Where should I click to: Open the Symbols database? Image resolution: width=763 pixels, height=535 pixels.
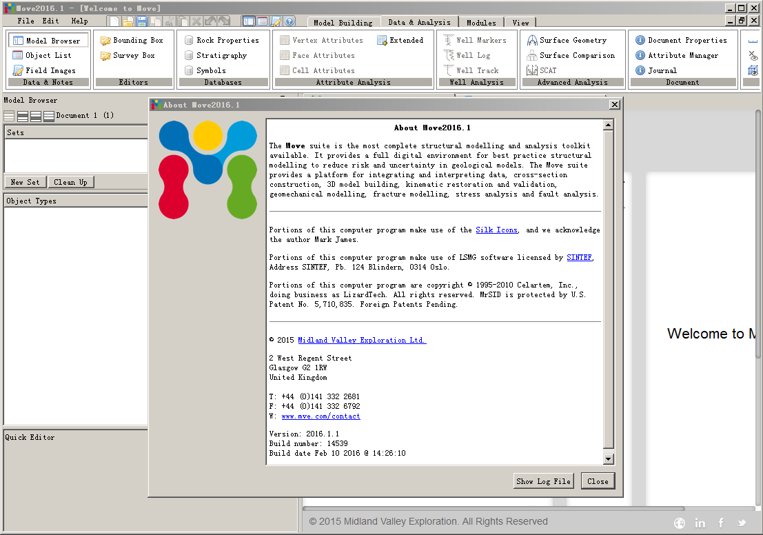pyautogui.click(x=205, y=70)
